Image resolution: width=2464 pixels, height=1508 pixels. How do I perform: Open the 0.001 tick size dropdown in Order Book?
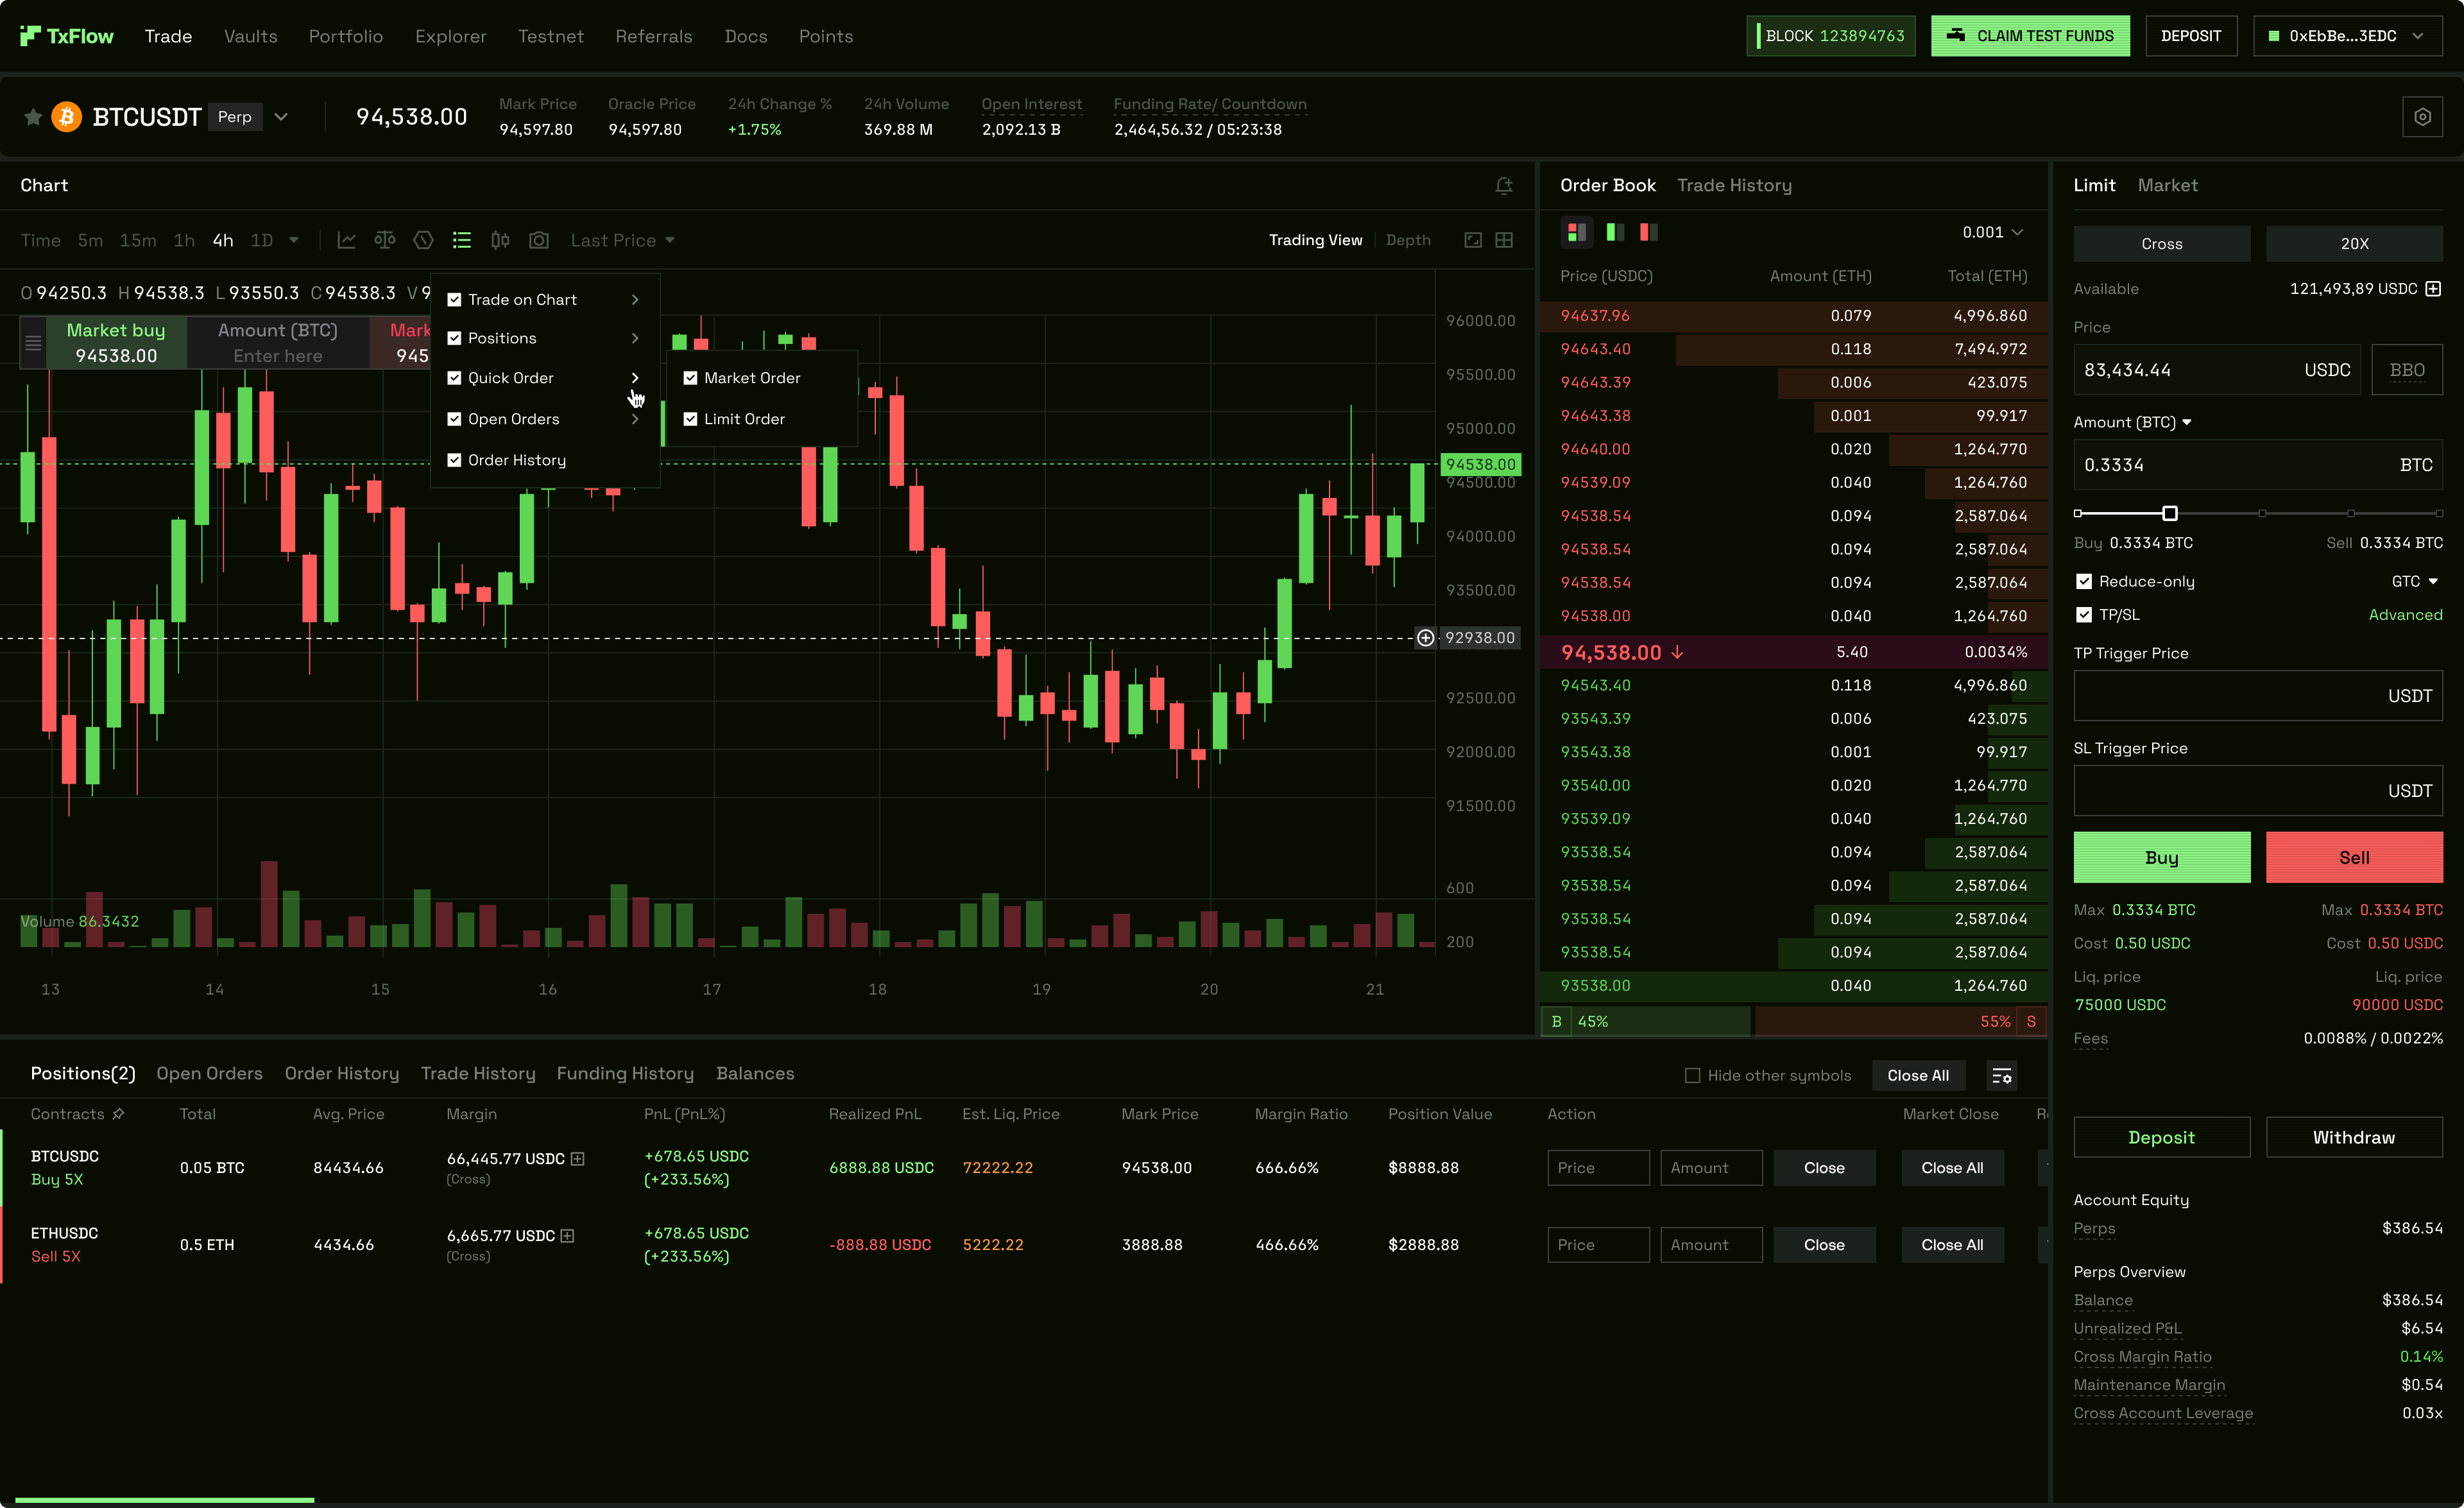point(1992,232)
